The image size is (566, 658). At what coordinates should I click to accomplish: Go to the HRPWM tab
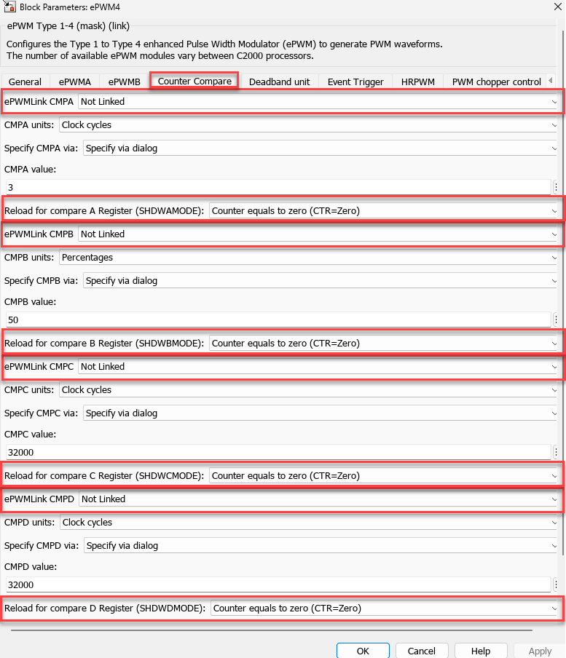pos(417,82)
